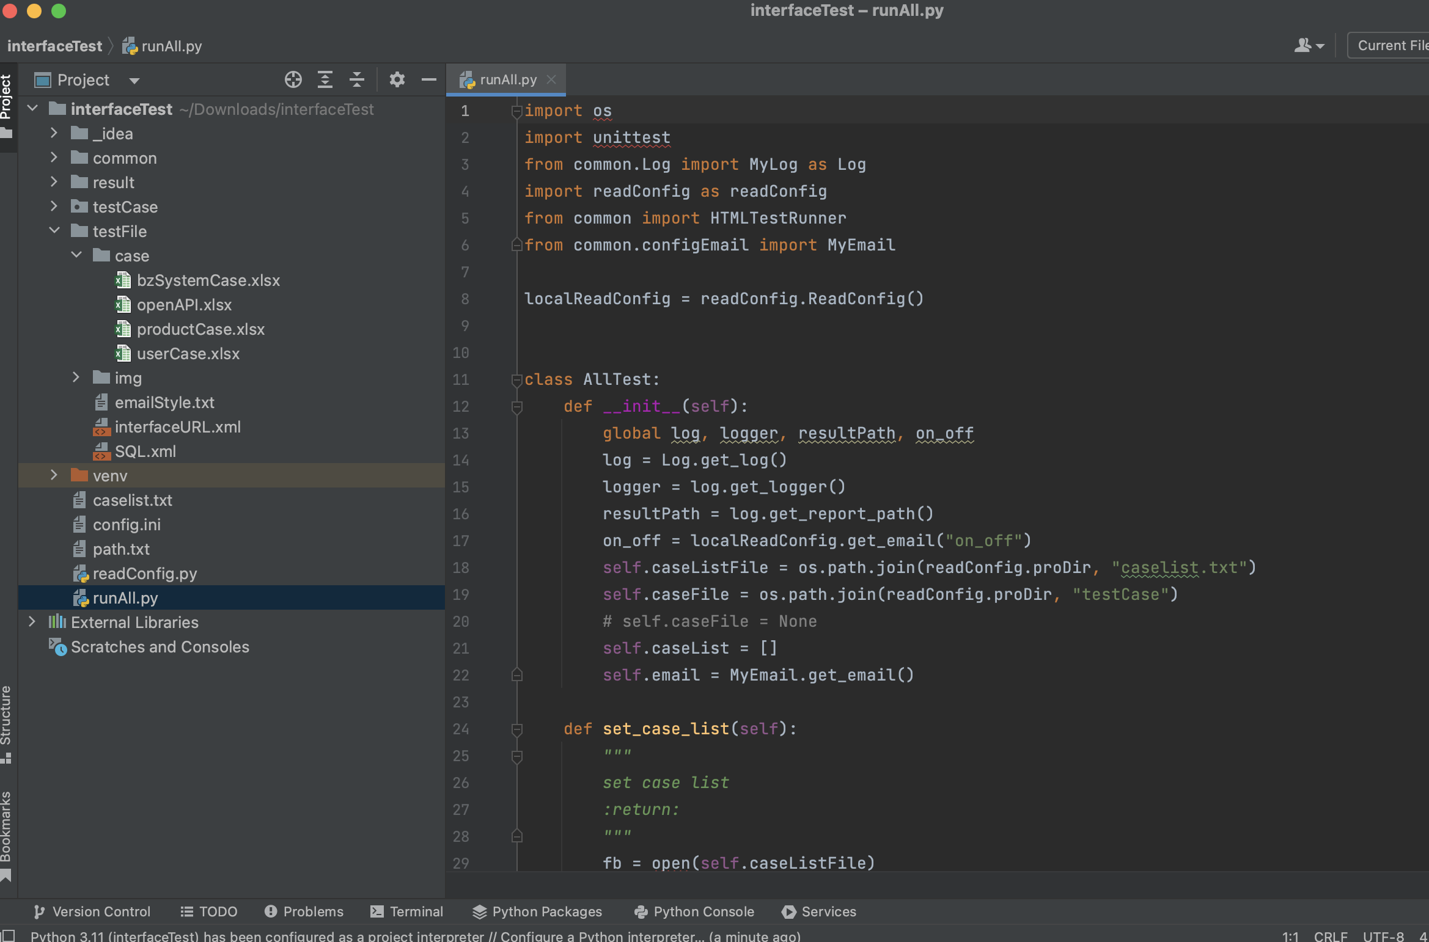Hide the Project panel with minus icon

pyautogui.click(x=429, y=79)
